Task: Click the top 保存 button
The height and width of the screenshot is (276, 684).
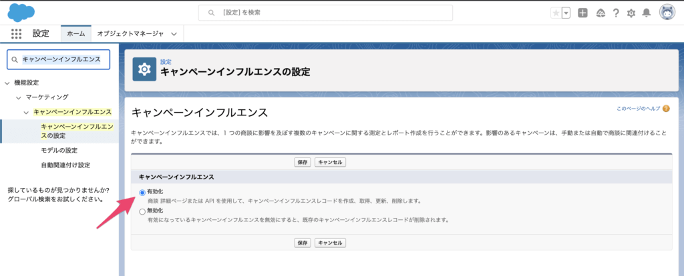Action: [x=303, y=162]
